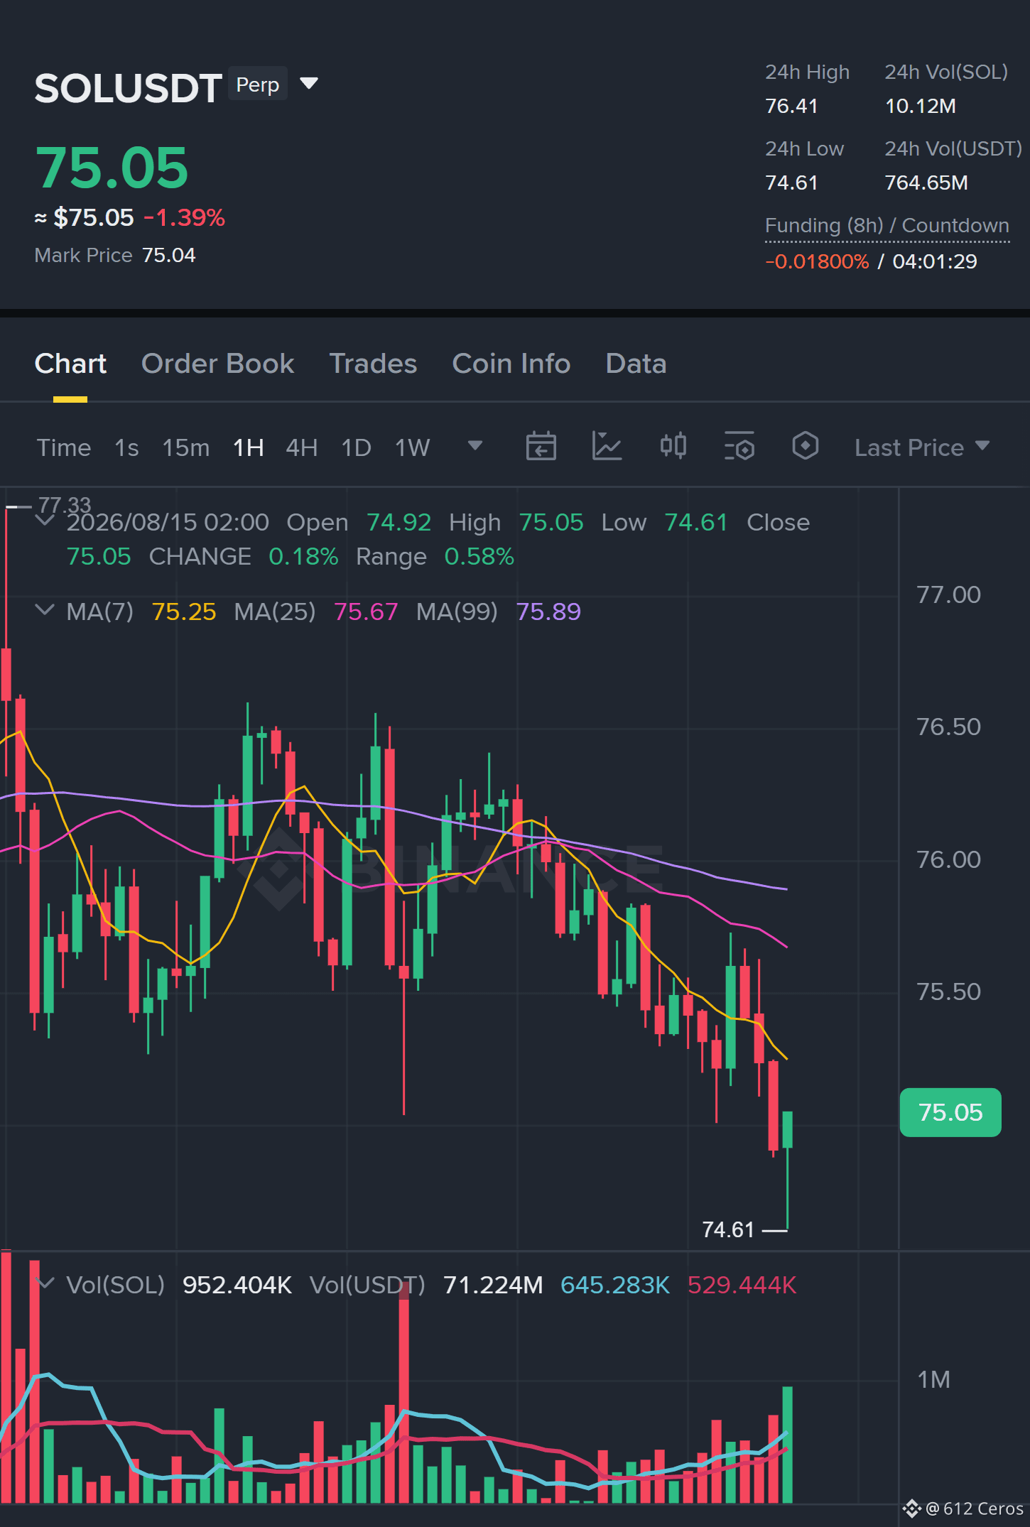Tap the ≈ $75.05 USD equivalent price
Viewport: 1030px width, 1527px height.
point(84,217)
